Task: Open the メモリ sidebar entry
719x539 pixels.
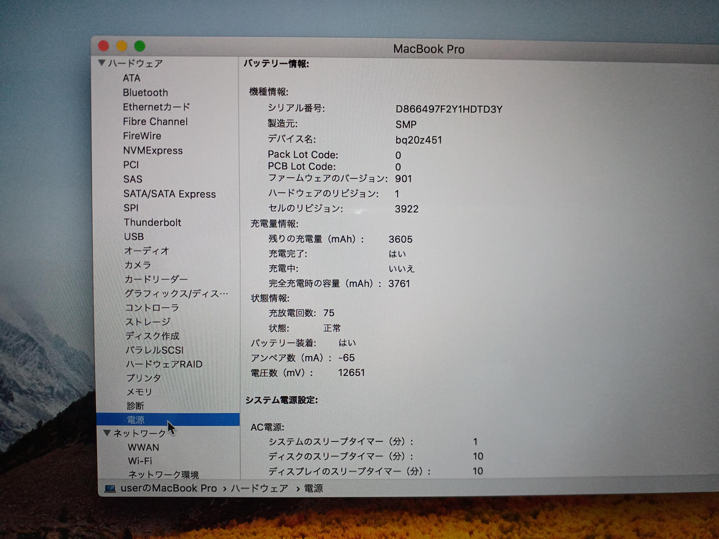Action: point(139,392)
